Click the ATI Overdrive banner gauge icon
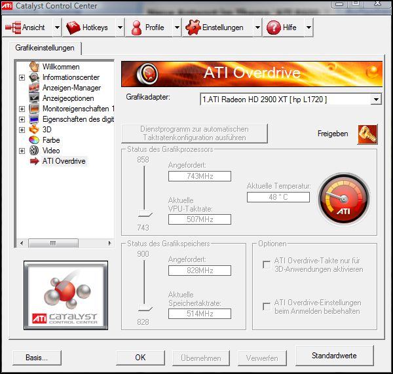This screenshot has width=393, height=374. coord(147,73)
